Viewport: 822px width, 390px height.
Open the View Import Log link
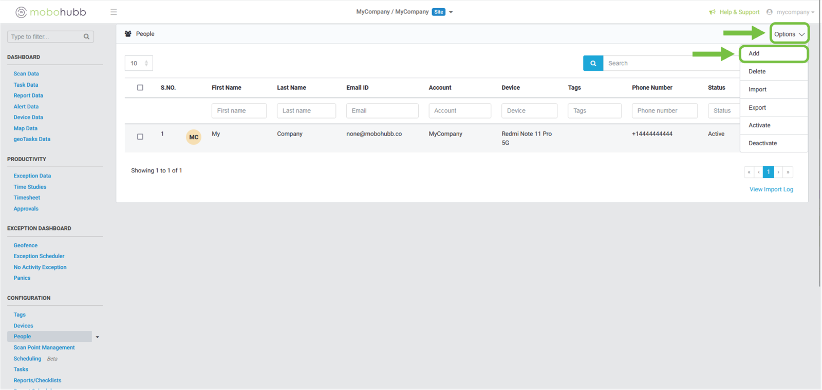(x=771, y=189)
